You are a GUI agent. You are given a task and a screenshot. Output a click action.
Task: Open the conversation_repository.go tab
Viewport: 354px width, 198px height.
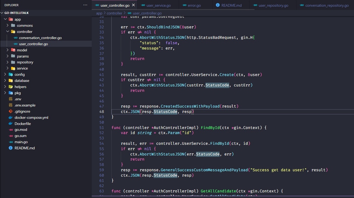[x=326, y=6]
